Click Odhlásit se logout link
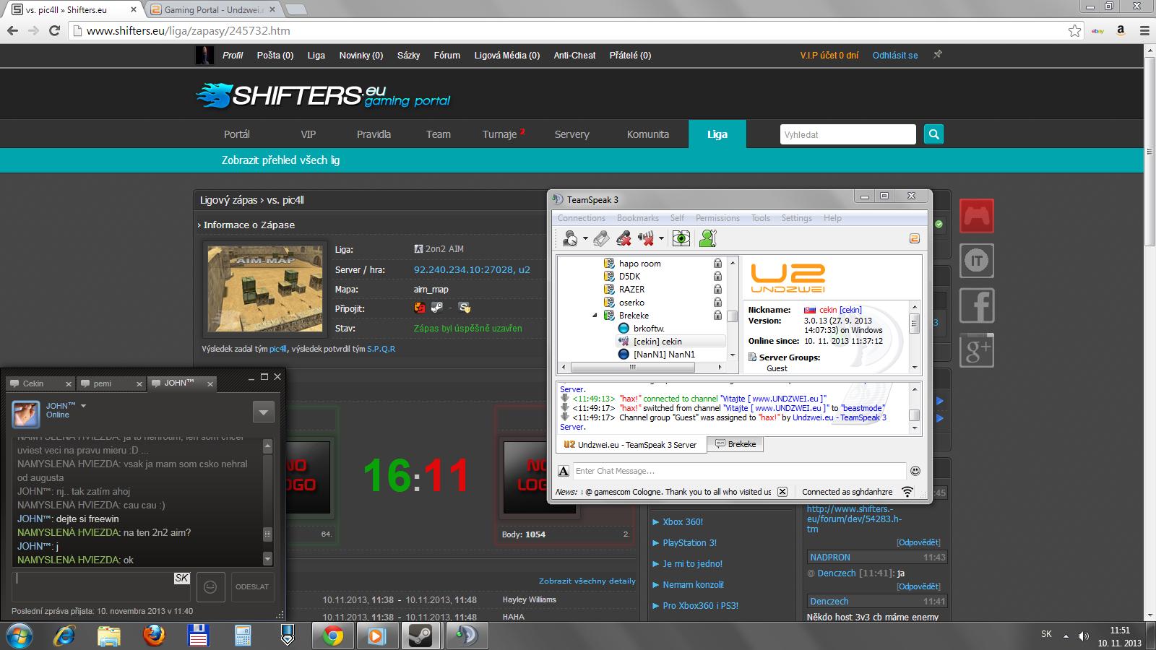Image resolution: width=1156 pixels, height=650 pixels. click(x=894, y=55)
